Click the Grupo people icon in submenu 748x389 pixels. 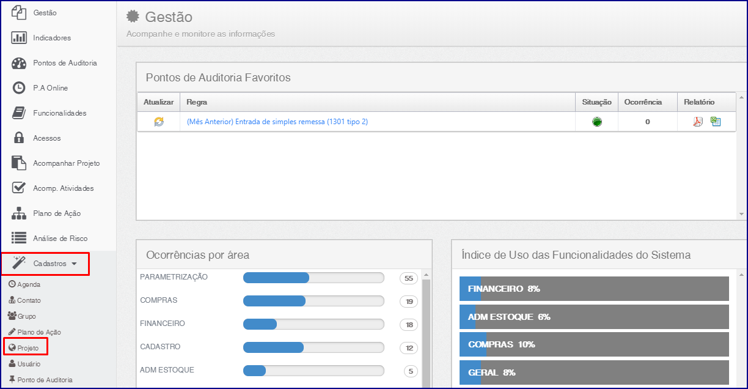(12, 316)
